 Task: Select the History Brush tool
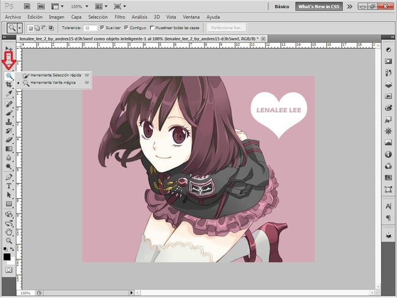tap(9, 130)
